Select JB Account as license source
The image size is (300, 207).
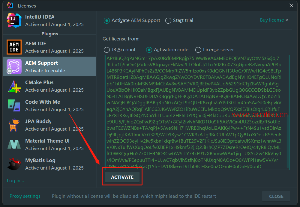click(x=106, y=50)
